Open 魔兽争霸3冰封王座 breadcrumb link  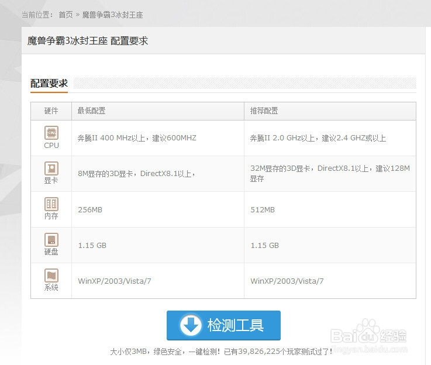pos(113,15)
